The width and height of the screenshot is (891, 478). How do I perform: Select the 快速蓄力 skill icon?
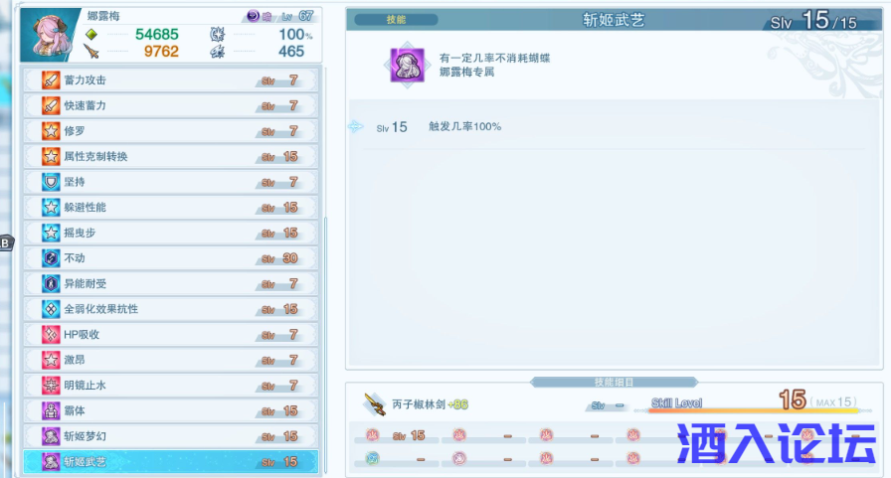coord(51,105)
